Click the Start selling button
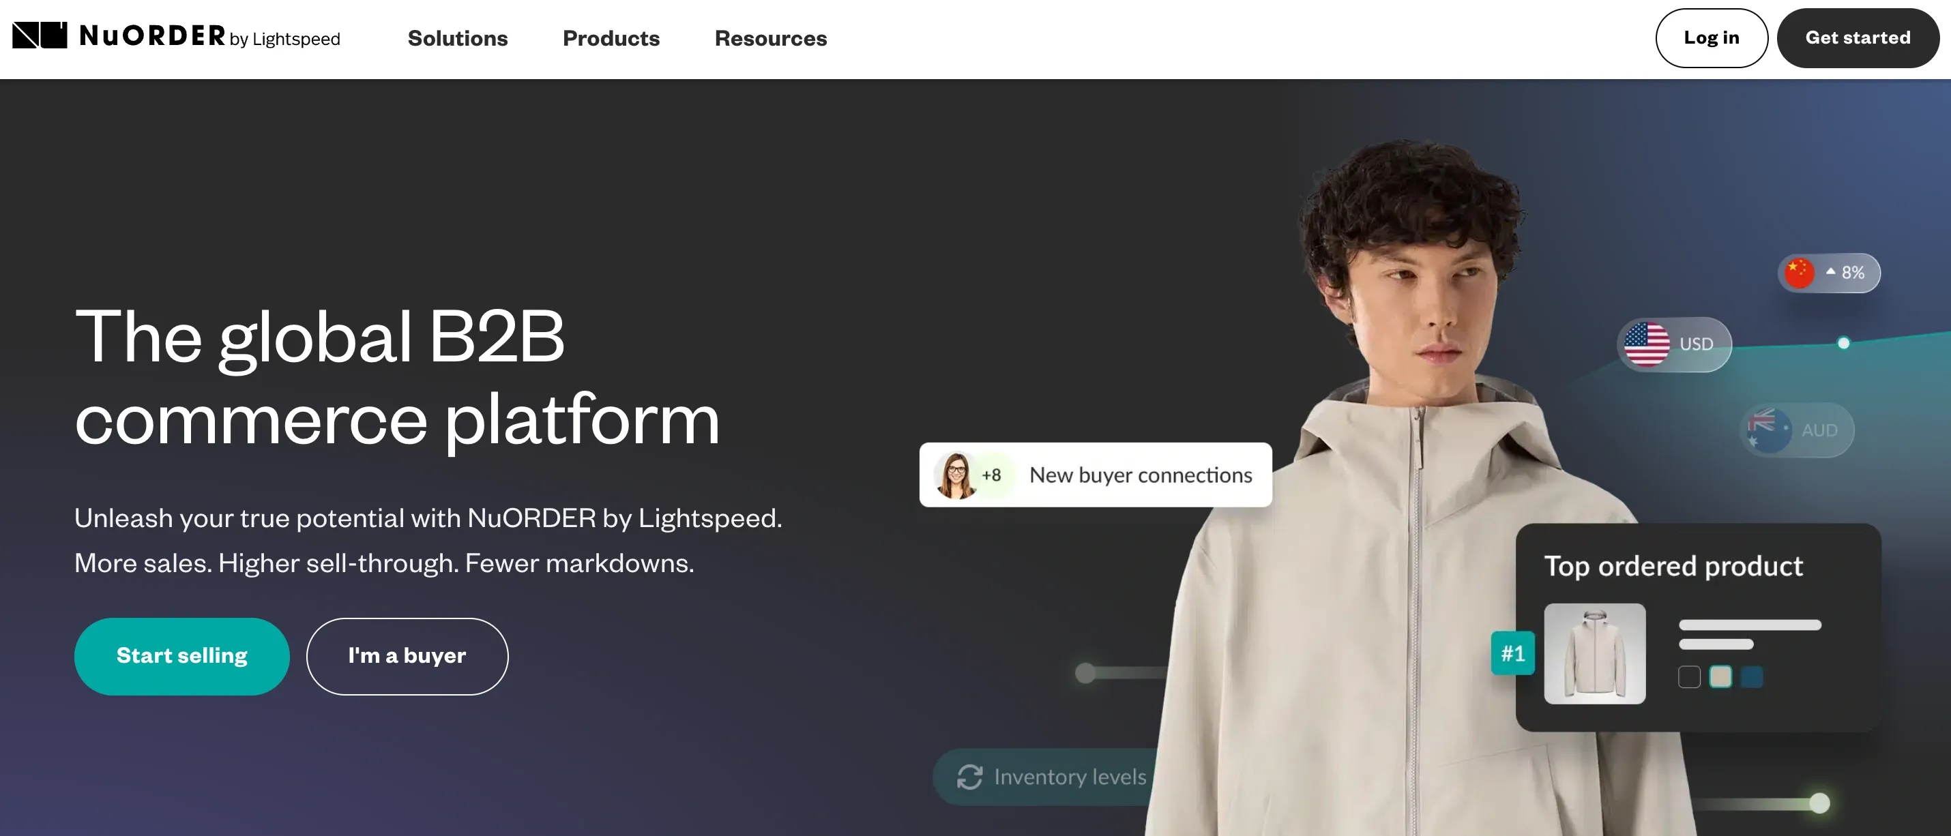1951x836 pixels. pyautogui.click(x=181, y=656)
